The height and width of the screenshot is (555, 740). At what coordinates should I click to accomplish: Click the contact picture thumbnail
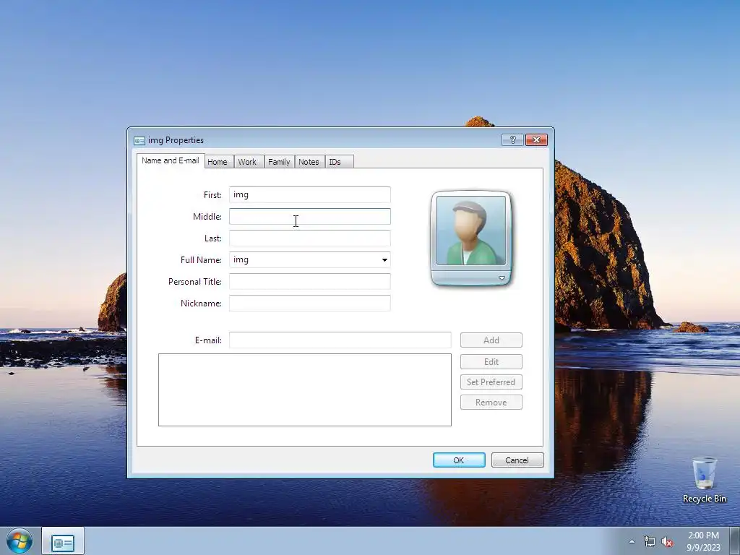pos(471,231)
